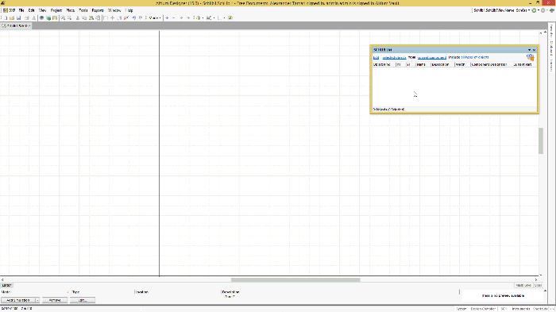
Task: Sort by Object Kind column header
Action: click(384, 64)
